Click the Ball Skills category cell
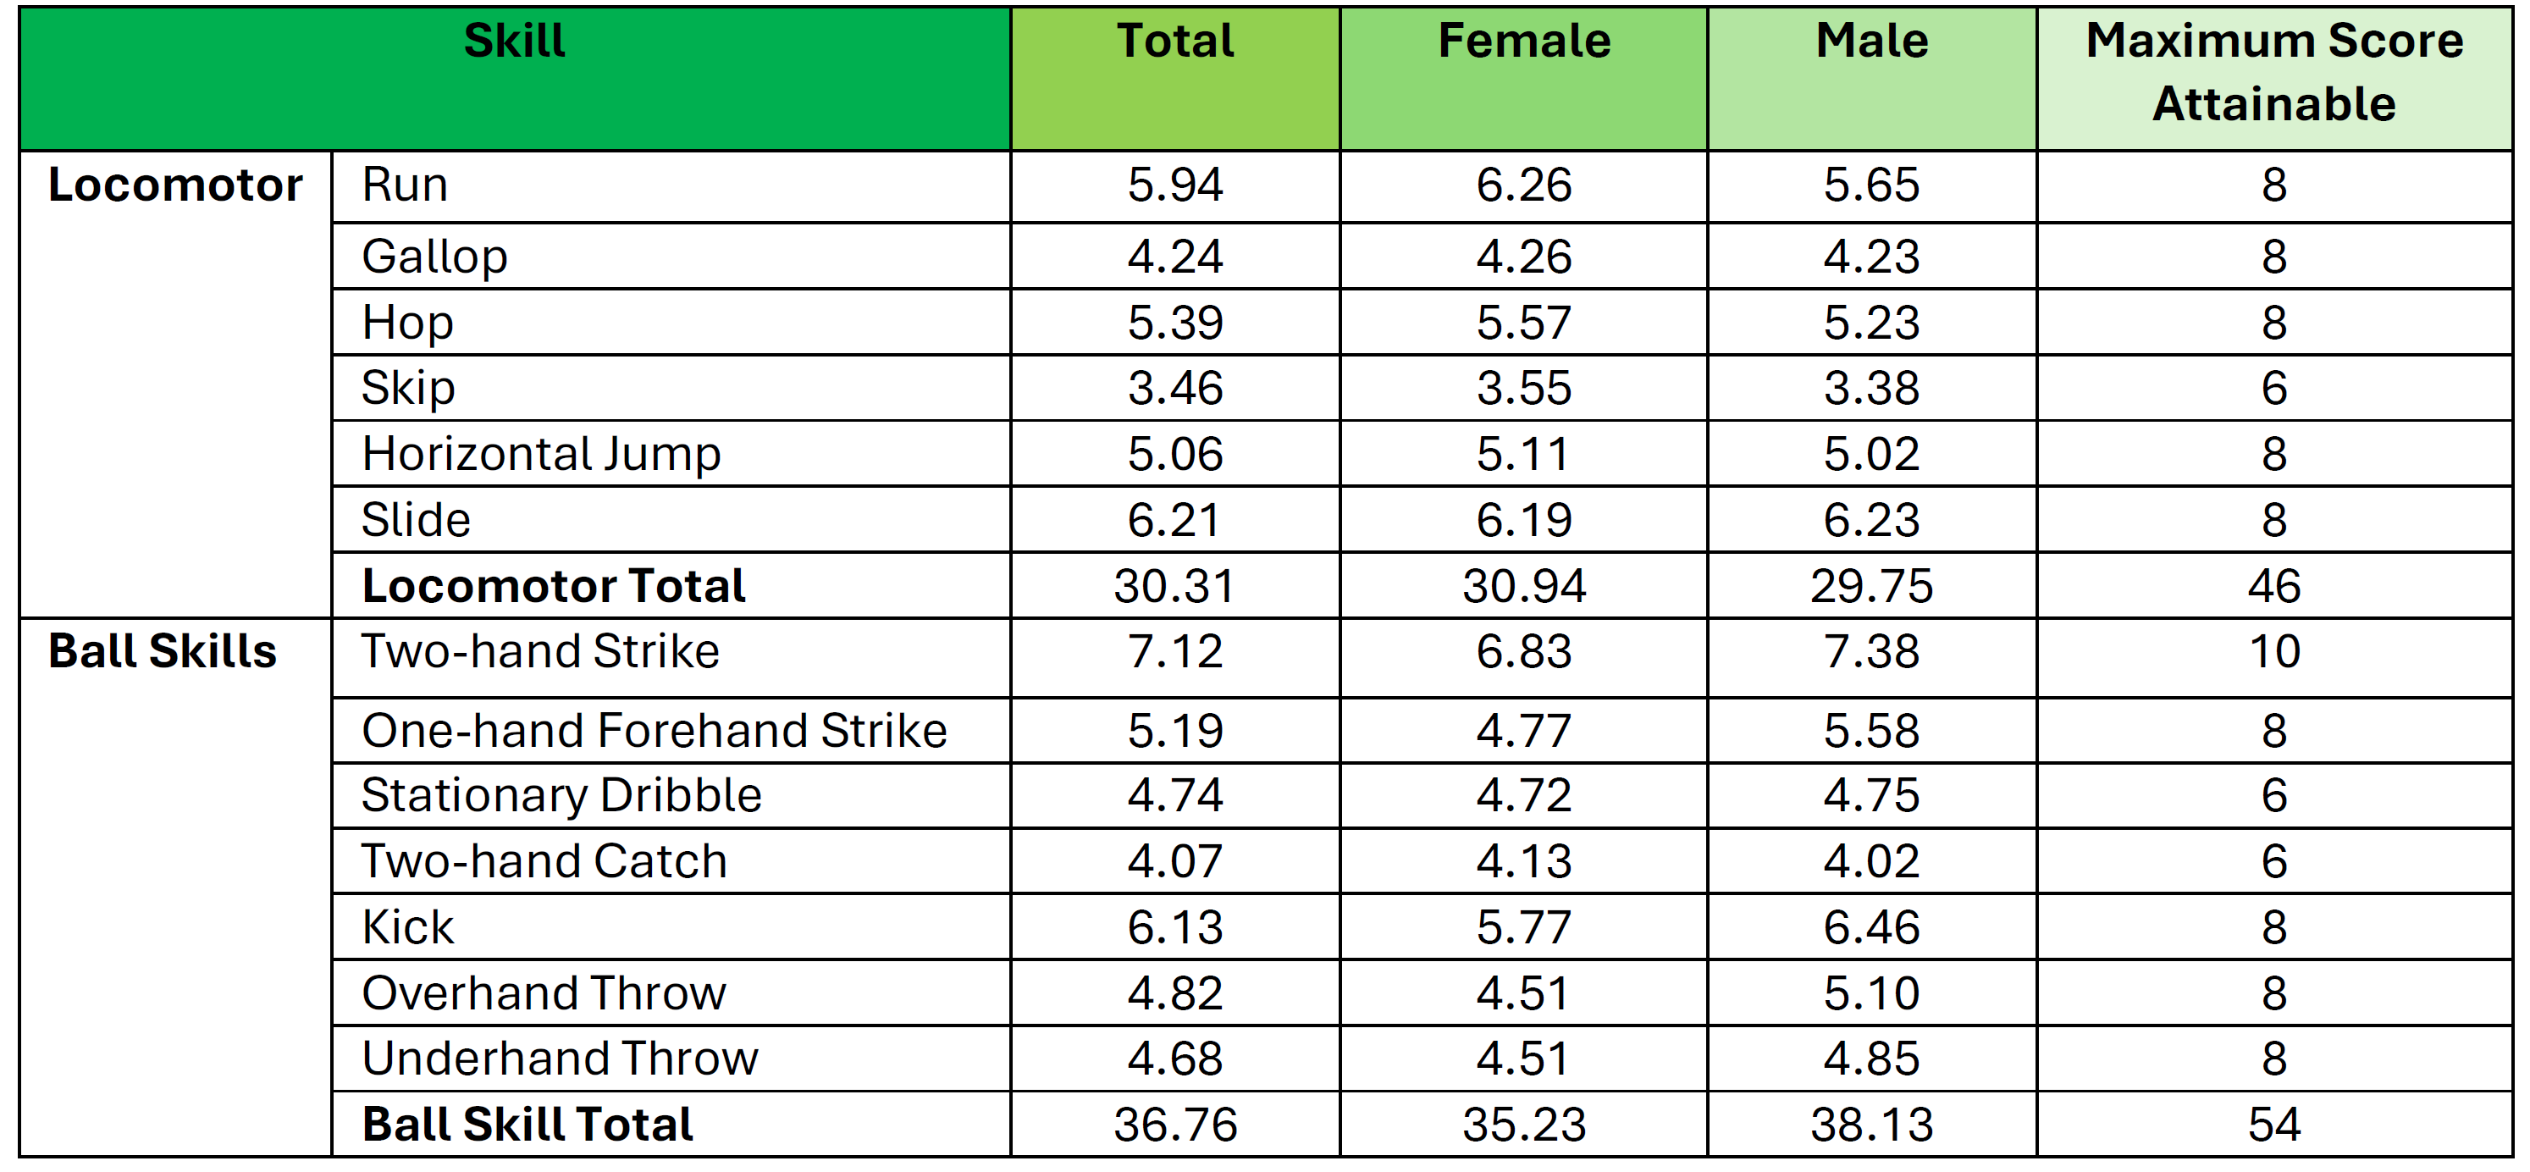 click(x=163, y=651)
